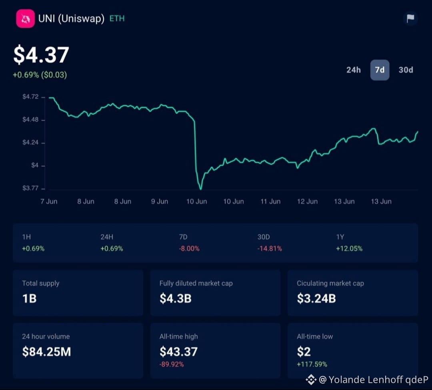Click the 30D -14.81% stat
Image resolution: width=432 pixels, height=390 pixels.
click(270, 243)
